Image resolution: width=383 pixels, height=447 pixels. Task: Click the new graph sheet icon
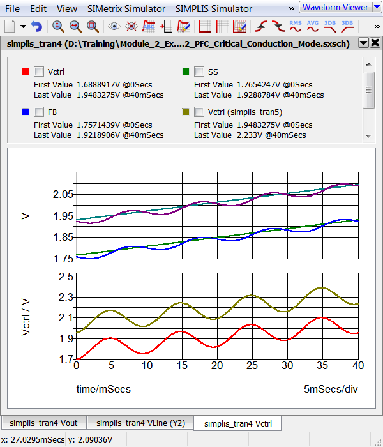click(x=11, y=26)
